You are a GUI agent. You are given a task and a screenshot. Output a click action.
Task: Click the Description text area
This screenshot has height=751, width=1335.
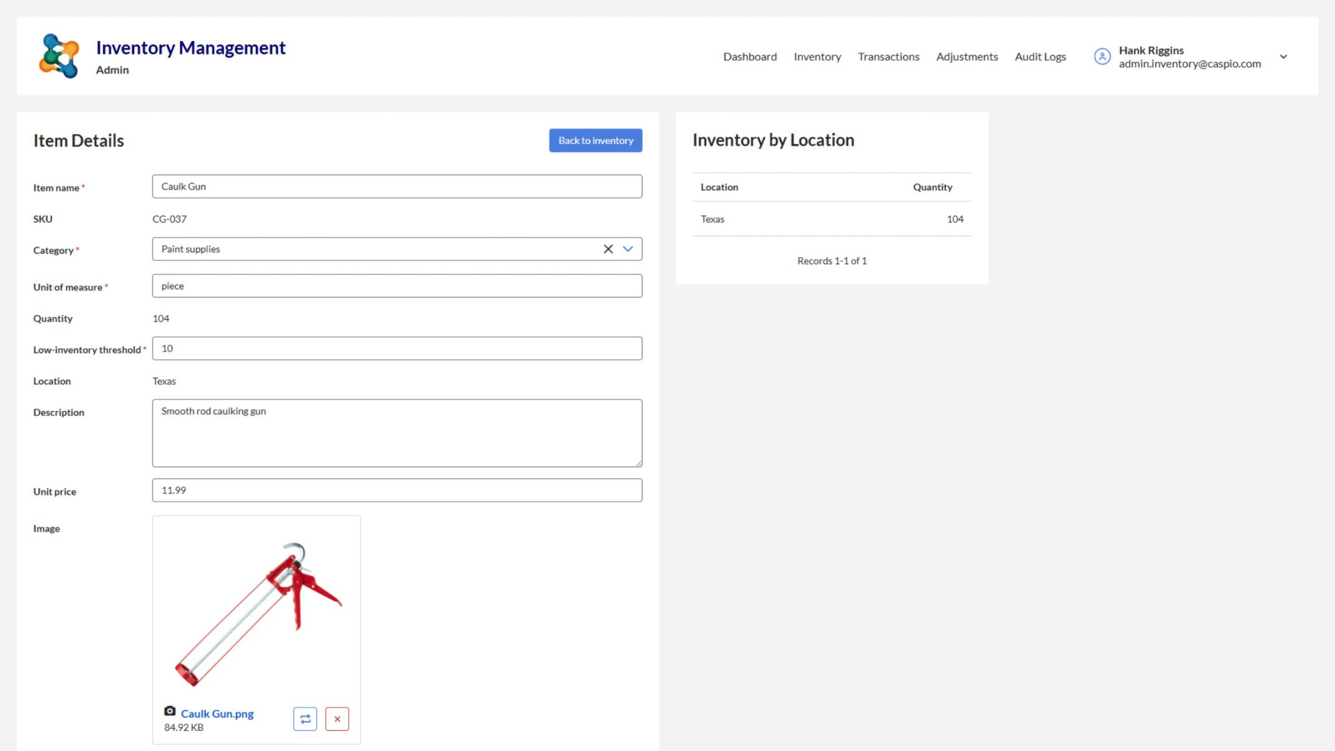point(396,432)
